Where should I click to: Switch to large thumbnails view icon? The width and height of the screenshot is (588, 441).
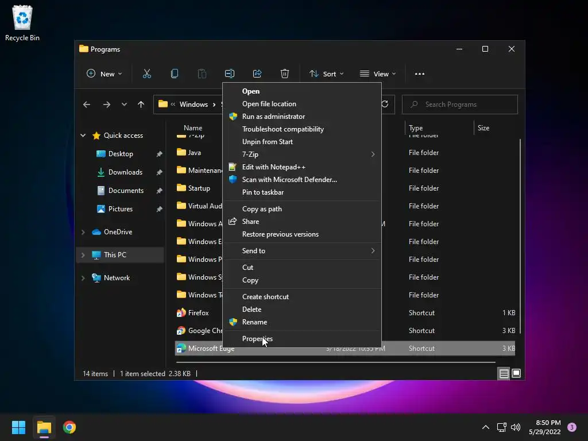pyautogui.click(x=516, y=373)
